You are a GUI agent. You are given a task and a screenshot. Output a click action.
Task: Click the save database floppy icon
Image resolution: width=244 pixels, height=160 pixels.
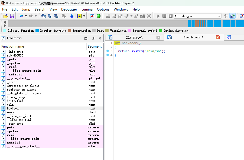[12, 16]
